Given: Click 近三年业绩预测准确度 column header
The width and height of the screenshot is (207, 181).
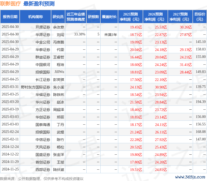Looking at the screenshot, I should pos(76,17).
